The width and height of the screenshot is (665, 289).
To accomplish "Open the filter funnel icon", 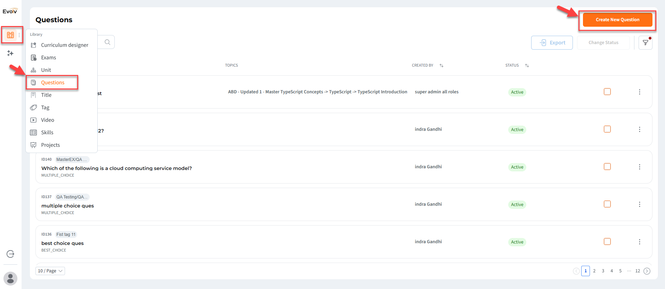I will 646,43.
